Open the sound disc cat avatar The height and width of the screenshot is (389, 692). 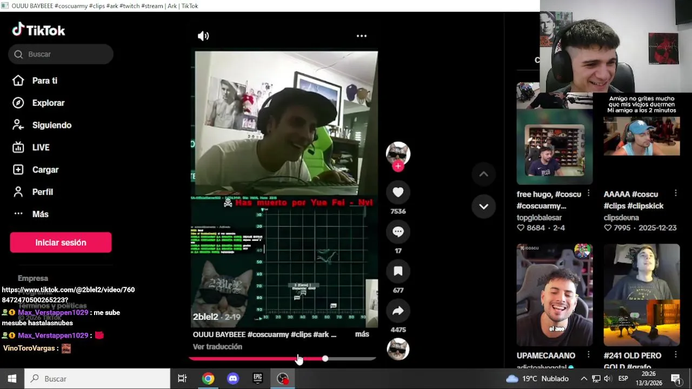[x=398, y=349]
